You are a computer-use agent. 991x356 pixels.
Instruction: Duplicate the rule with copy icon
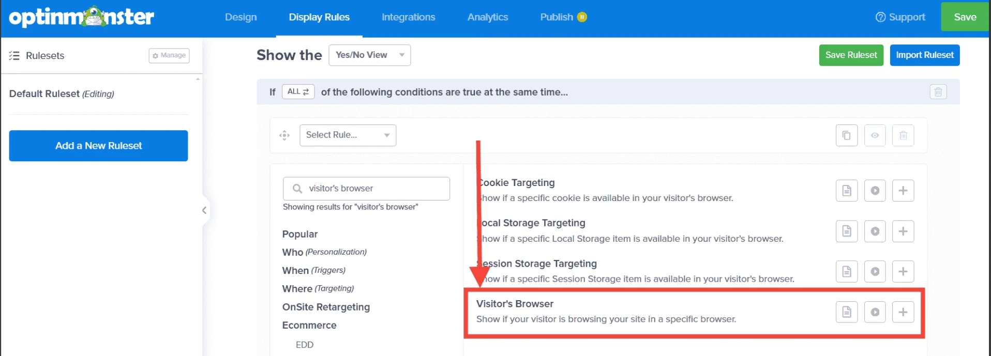[x=847, y=135]
